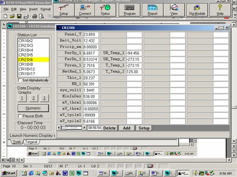Click the Col1 -- Col4 column field

[72, 128]
